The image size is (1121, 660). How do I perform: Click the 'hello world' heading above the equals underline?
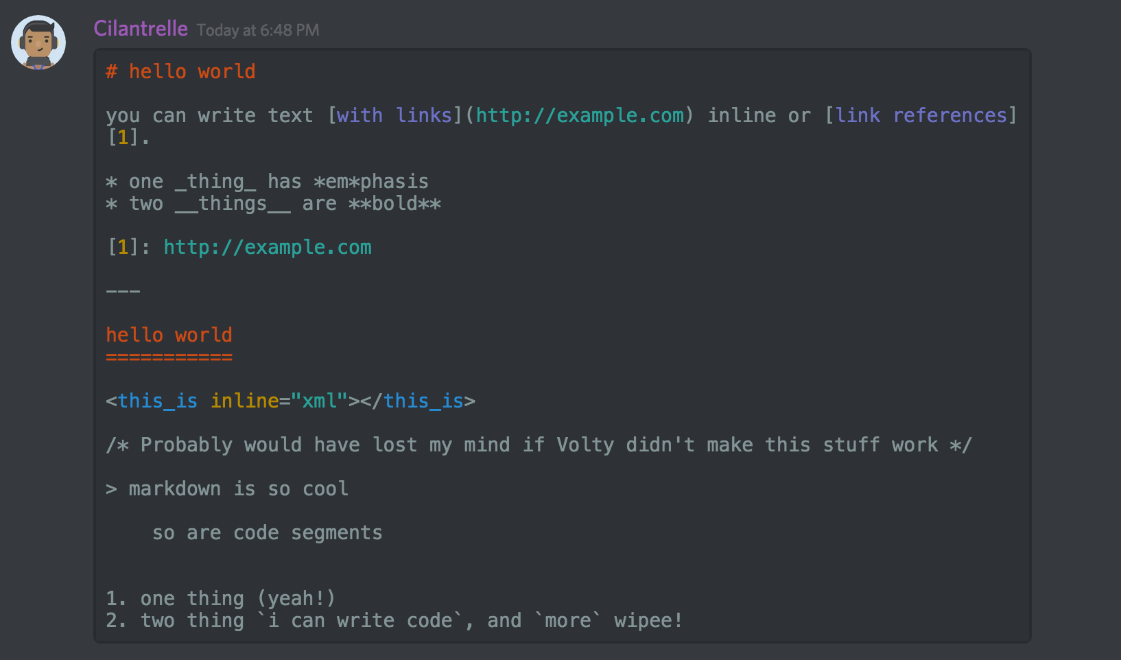(169, 335)
